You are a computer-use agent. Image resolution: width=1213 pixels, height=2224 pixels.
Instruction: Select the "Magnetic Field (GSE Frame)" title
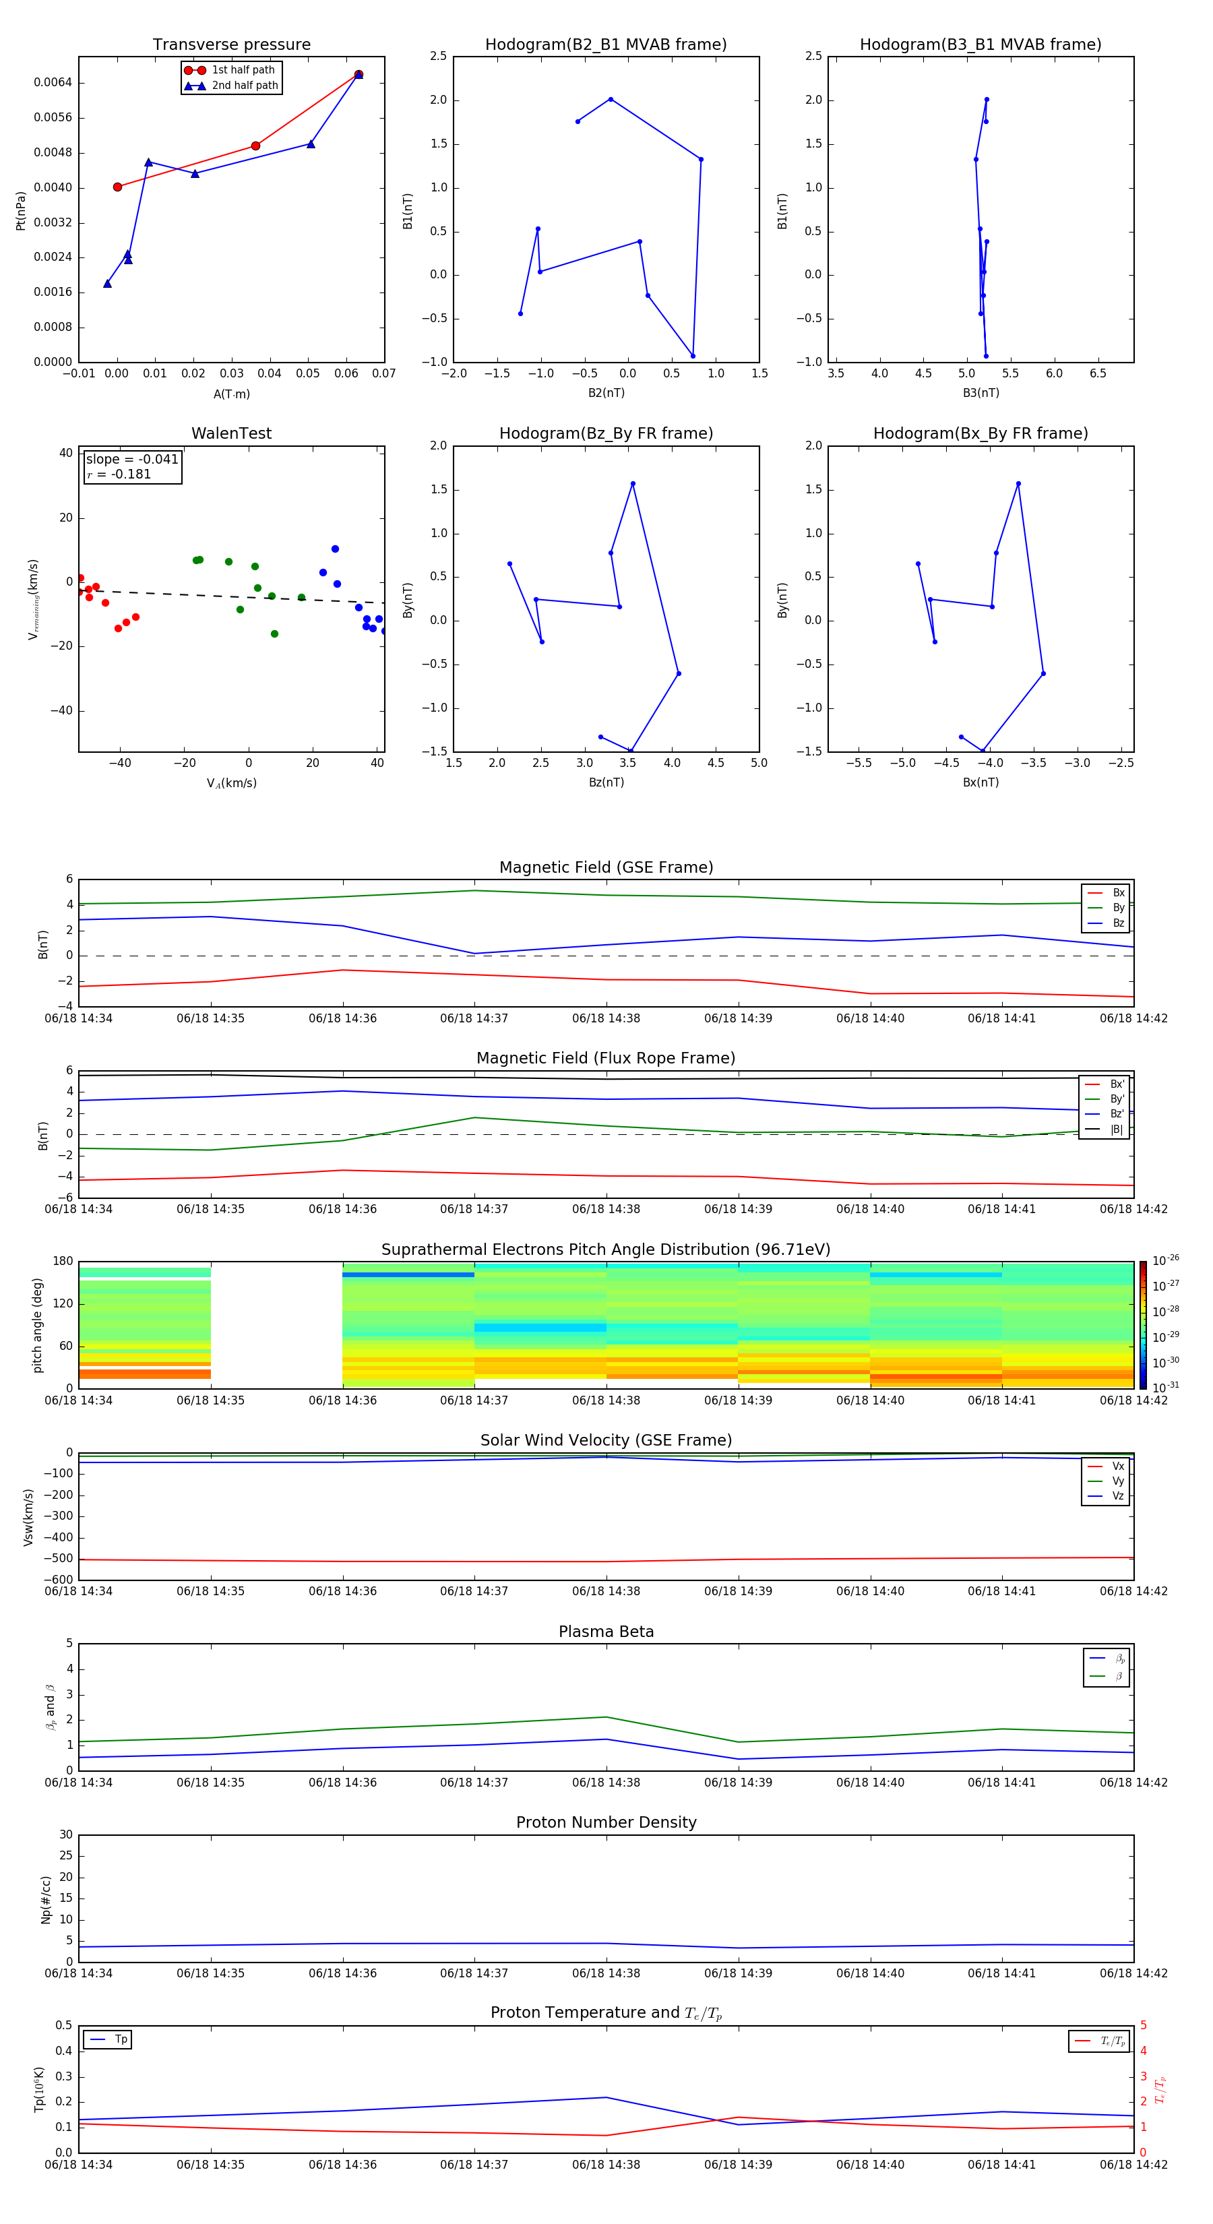(606, 867)
